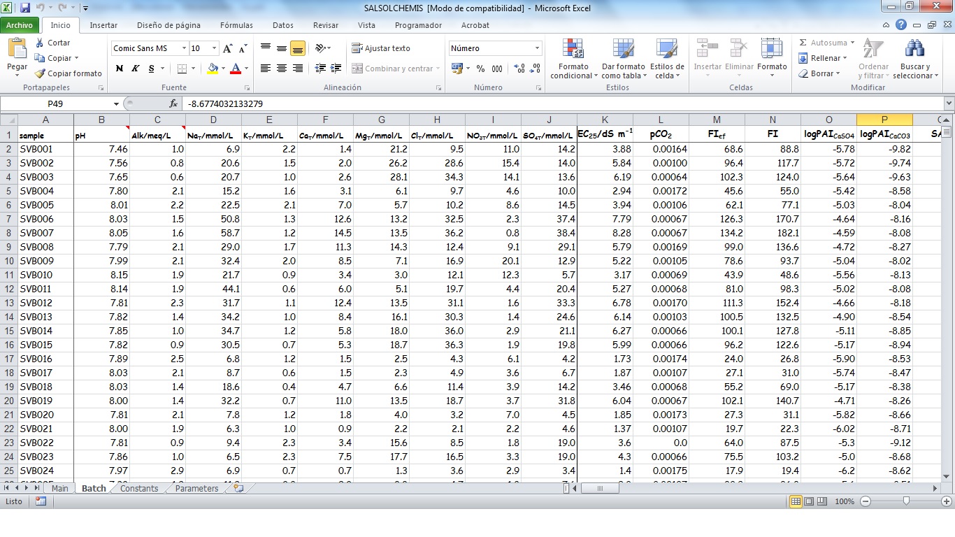Decrease indent in cell

[x=320, y=69]
